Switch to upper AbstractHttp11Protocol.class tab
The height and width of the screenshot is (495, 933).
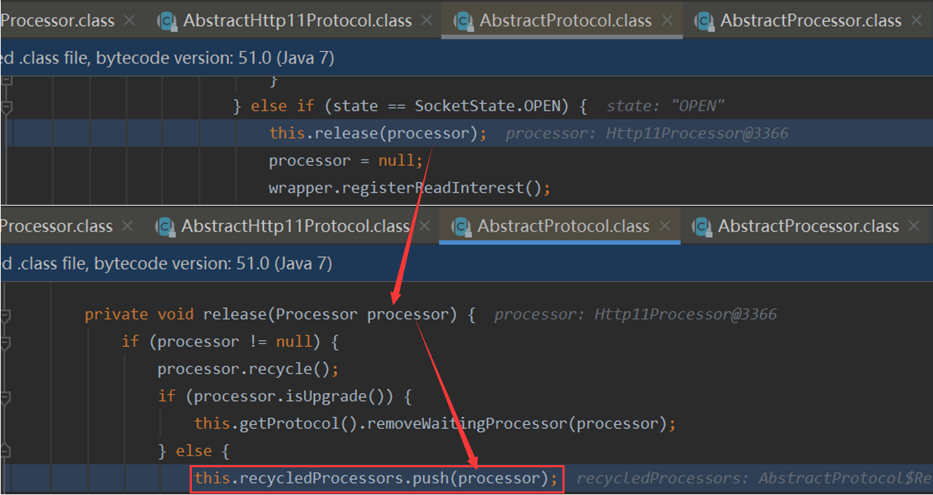coord(297,21)
